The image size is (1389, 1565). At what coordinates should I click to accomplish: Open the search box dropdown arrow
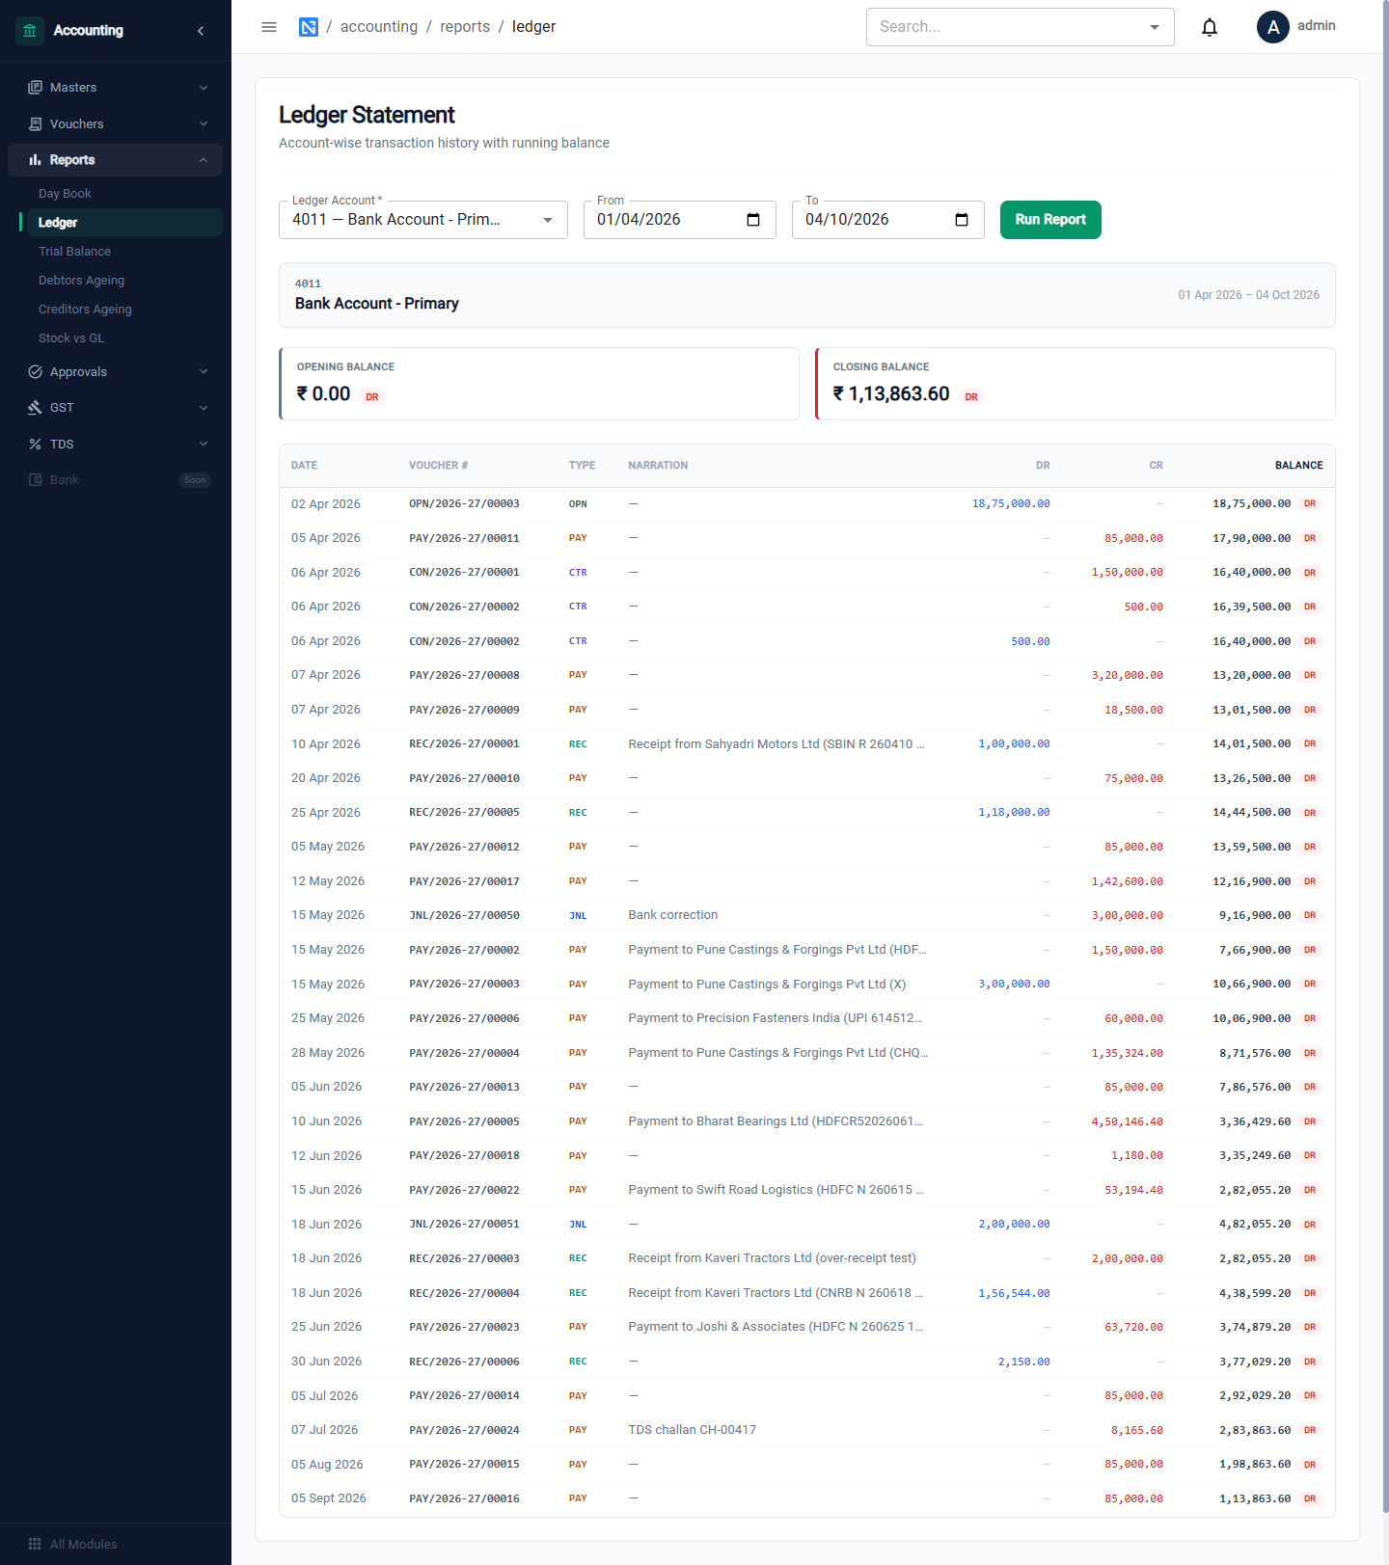(x=1155, y=27)
